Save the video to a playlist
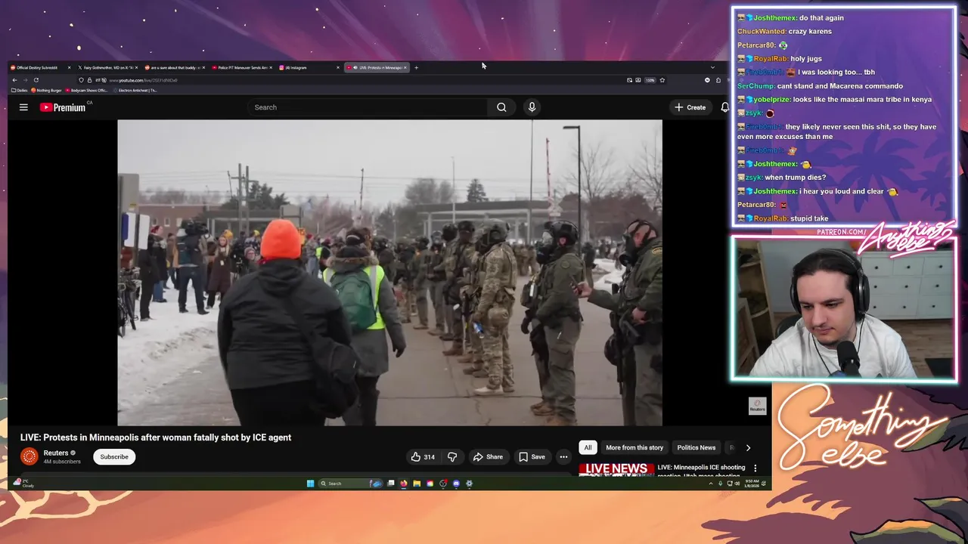 (x=532, y=456)
